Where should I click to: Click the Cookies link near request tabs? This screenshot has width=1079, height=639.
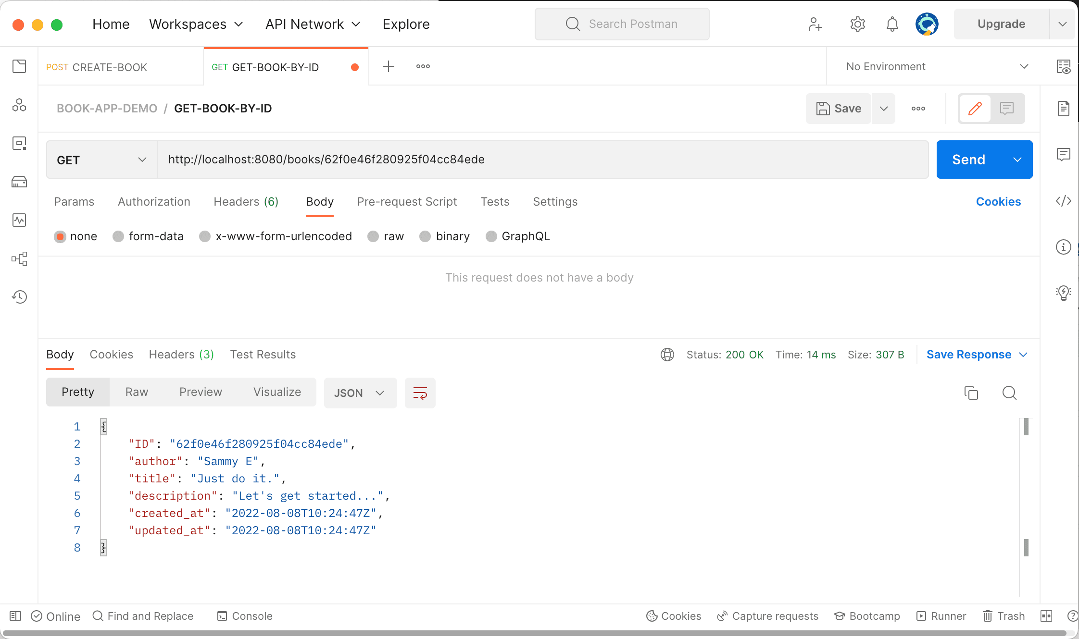click(x=998, y=202)
